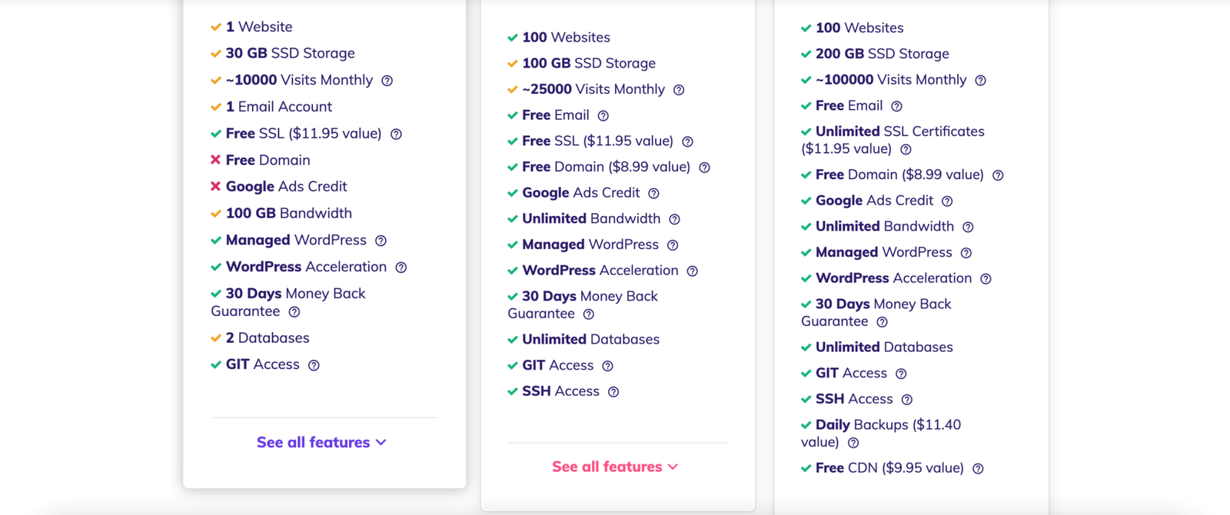Viewport: 1230px width, 515px height.
Task: Select the "Daily Backups" feature text
Action: click(x=863, y=425)
